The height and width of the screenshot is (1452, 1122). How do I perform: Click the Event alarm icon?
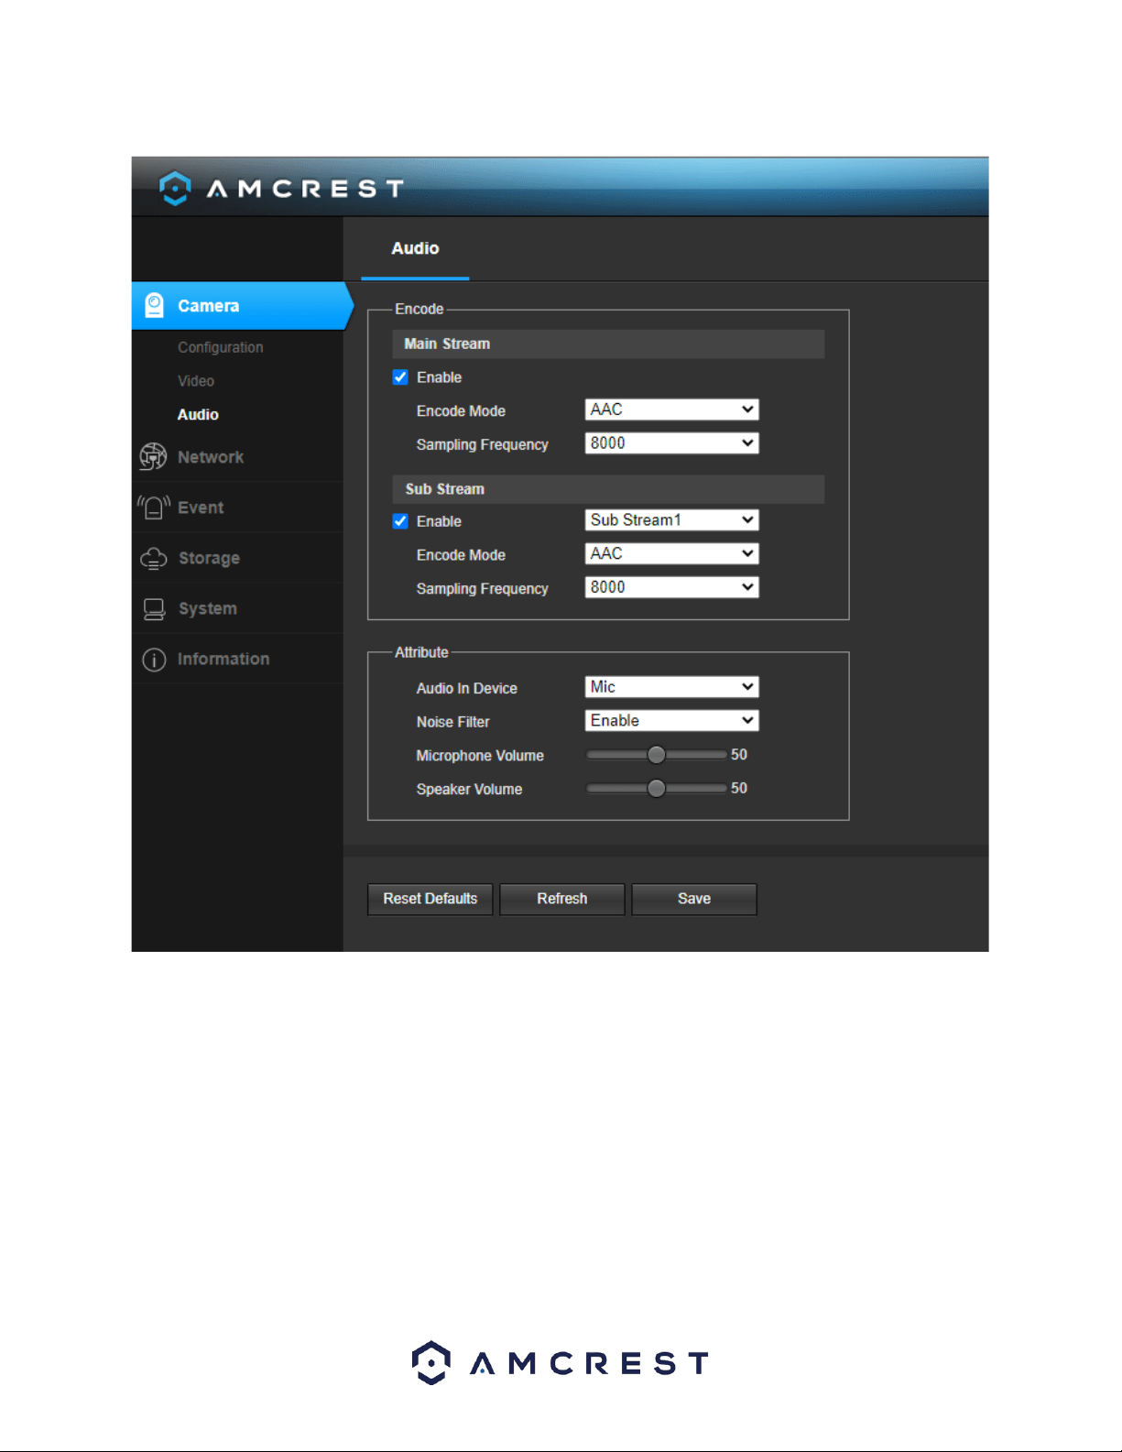point(154,507)
